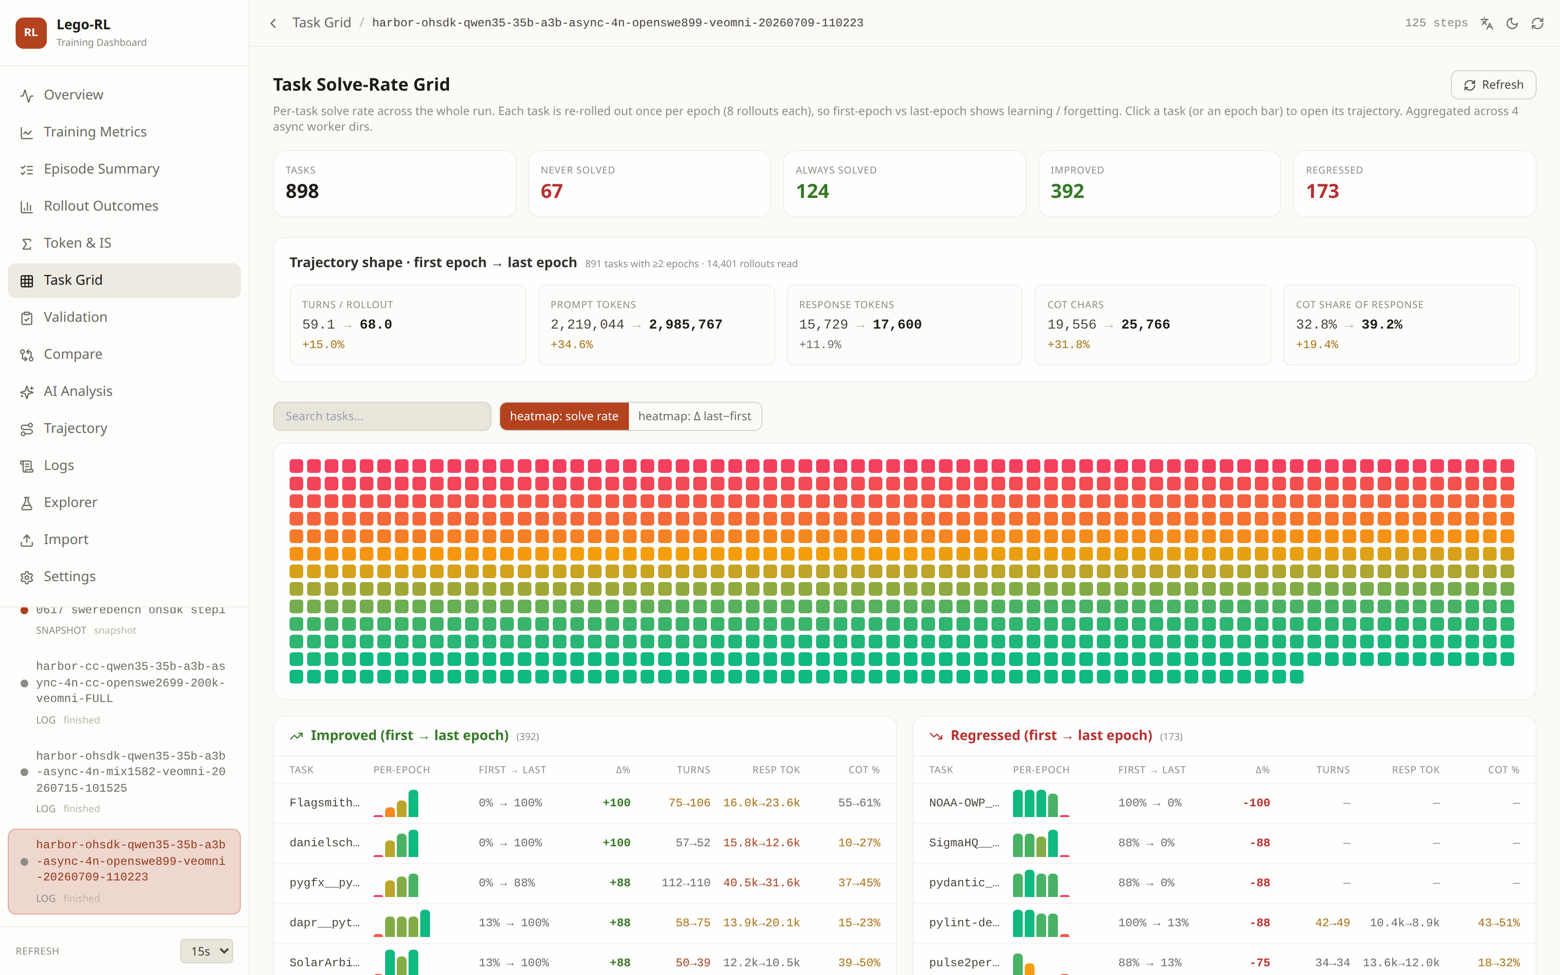Open the Flagsmith task row
The image size is (1560, 975).
[585, 803]
